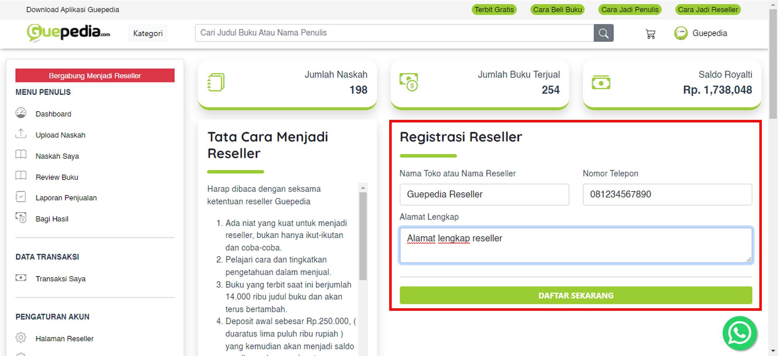Open the WhatsApp chat bubble
Screen dimensions: 778x356
[739, 333]
